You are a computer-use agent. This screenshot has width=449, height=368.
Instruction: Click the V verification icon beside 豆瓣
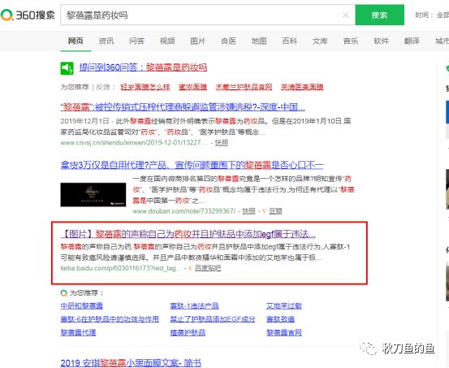264,211
